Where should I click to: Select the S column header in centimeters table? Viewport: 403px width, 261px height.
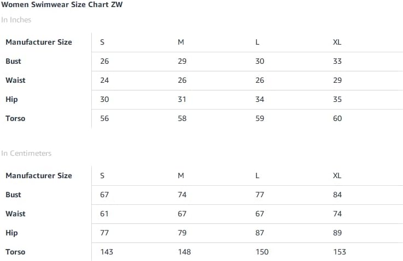click(x=102, y=175)
